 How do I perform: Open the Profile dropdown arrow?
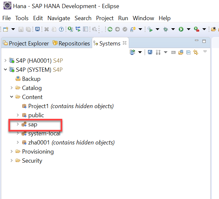pyautogui.click(x=157, y=29)
